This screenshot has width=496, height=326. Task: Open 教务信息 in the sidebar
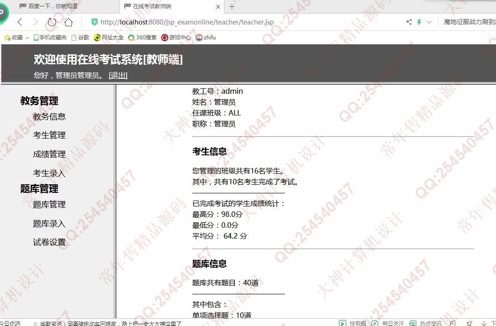point(49,116)
